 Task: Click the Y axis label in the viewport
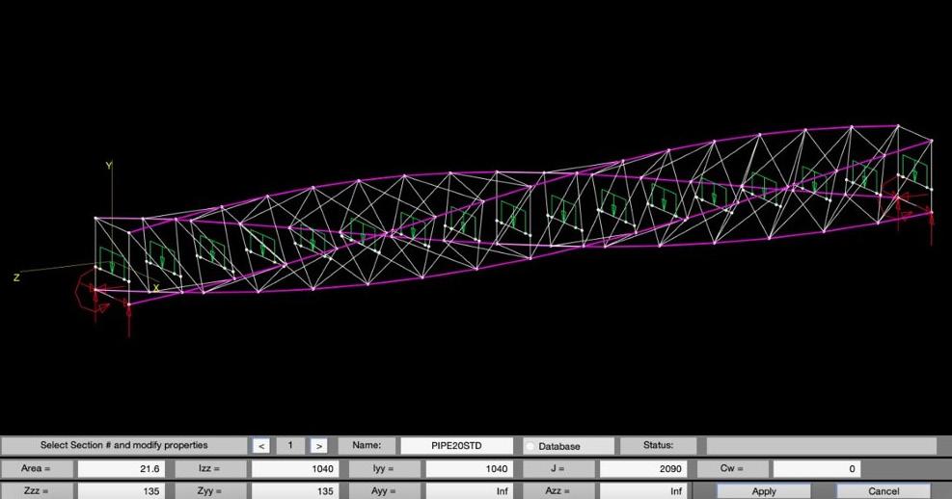109,165
